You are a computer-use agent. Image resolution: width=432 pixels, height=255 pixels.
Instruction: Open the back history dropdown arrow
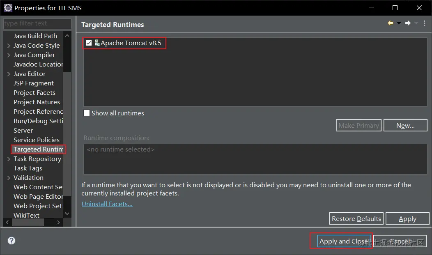(399, 23)
